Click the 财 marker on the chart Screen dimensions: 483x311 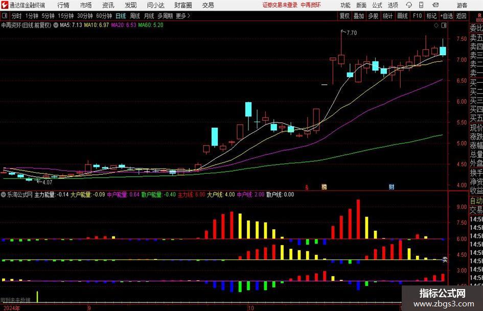(392, 187)
